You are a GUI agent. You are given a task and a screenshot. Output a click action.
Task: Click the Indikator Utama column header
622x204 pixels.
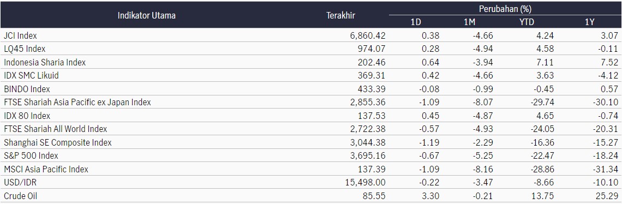(147, 16)
